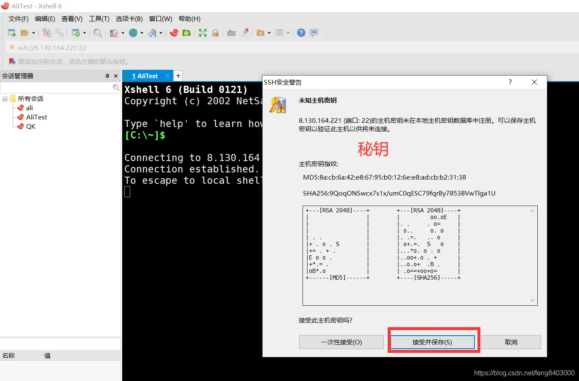Launch Xshell red swirl toolbar icon

(174, 33)
